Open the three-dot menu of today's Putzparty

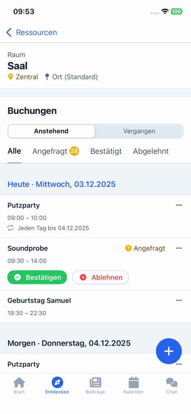(x=179, y=205)
